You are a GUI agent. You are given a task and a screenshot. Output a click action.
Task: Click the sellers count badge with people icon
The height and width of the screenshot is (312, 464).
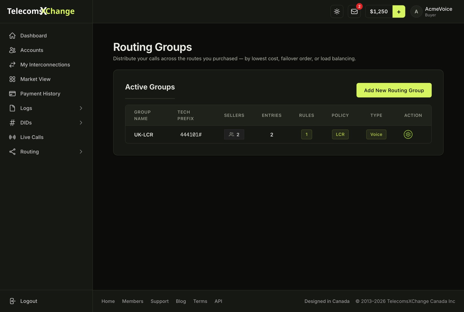pos(234,134)
